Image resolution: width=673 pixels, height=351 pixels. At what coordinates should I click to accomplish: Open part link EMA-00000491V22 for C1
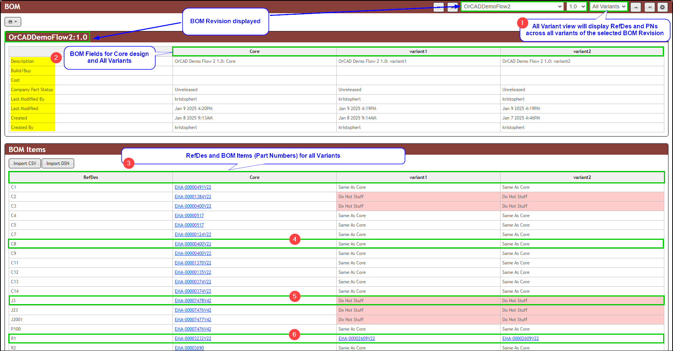pos(193,187)
